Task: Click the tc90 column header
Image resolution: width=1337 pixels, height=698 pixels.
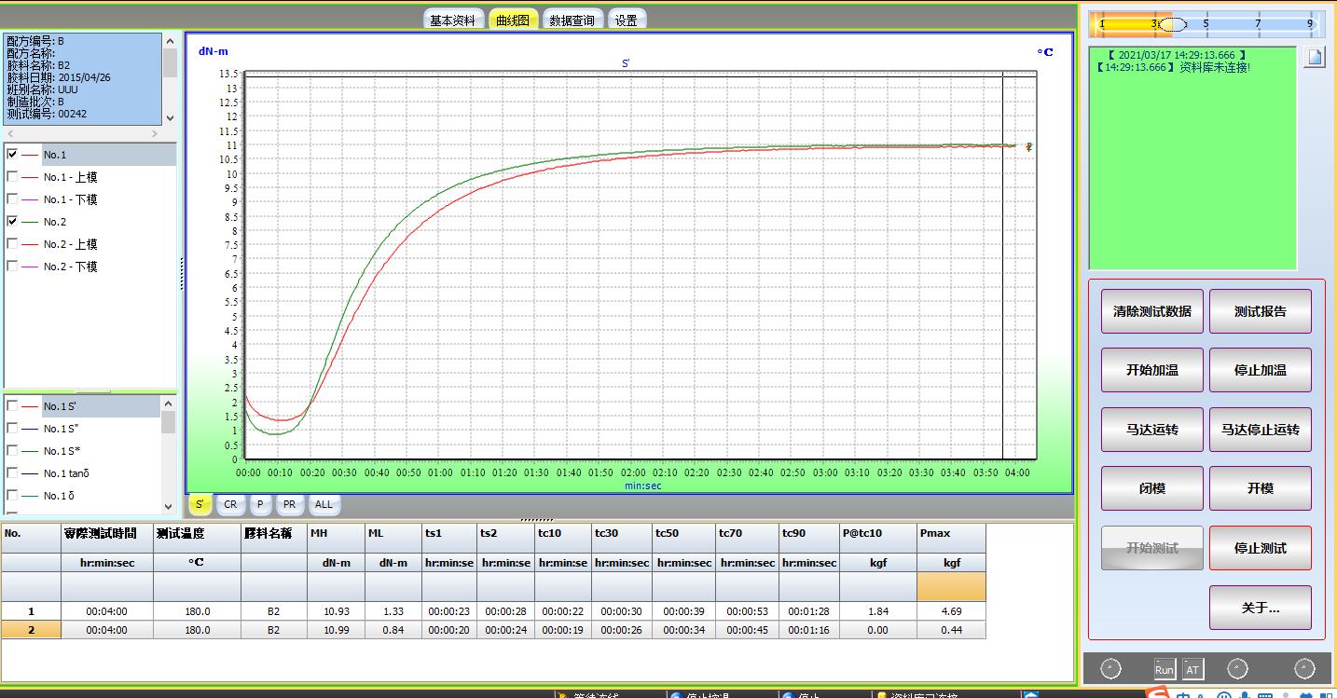Action: [808, 534]
